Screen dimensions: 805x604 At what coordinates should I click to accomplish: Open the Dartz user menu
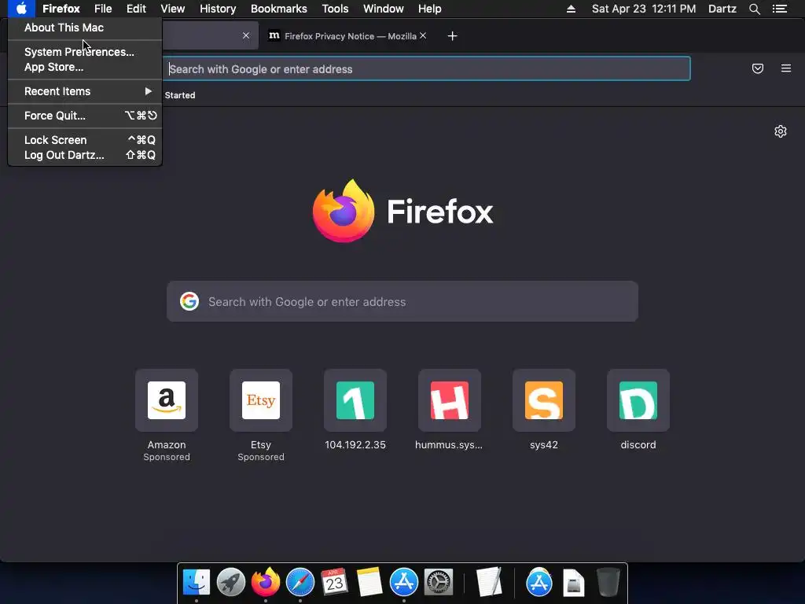pyautogui.click(x=722, y=9)
